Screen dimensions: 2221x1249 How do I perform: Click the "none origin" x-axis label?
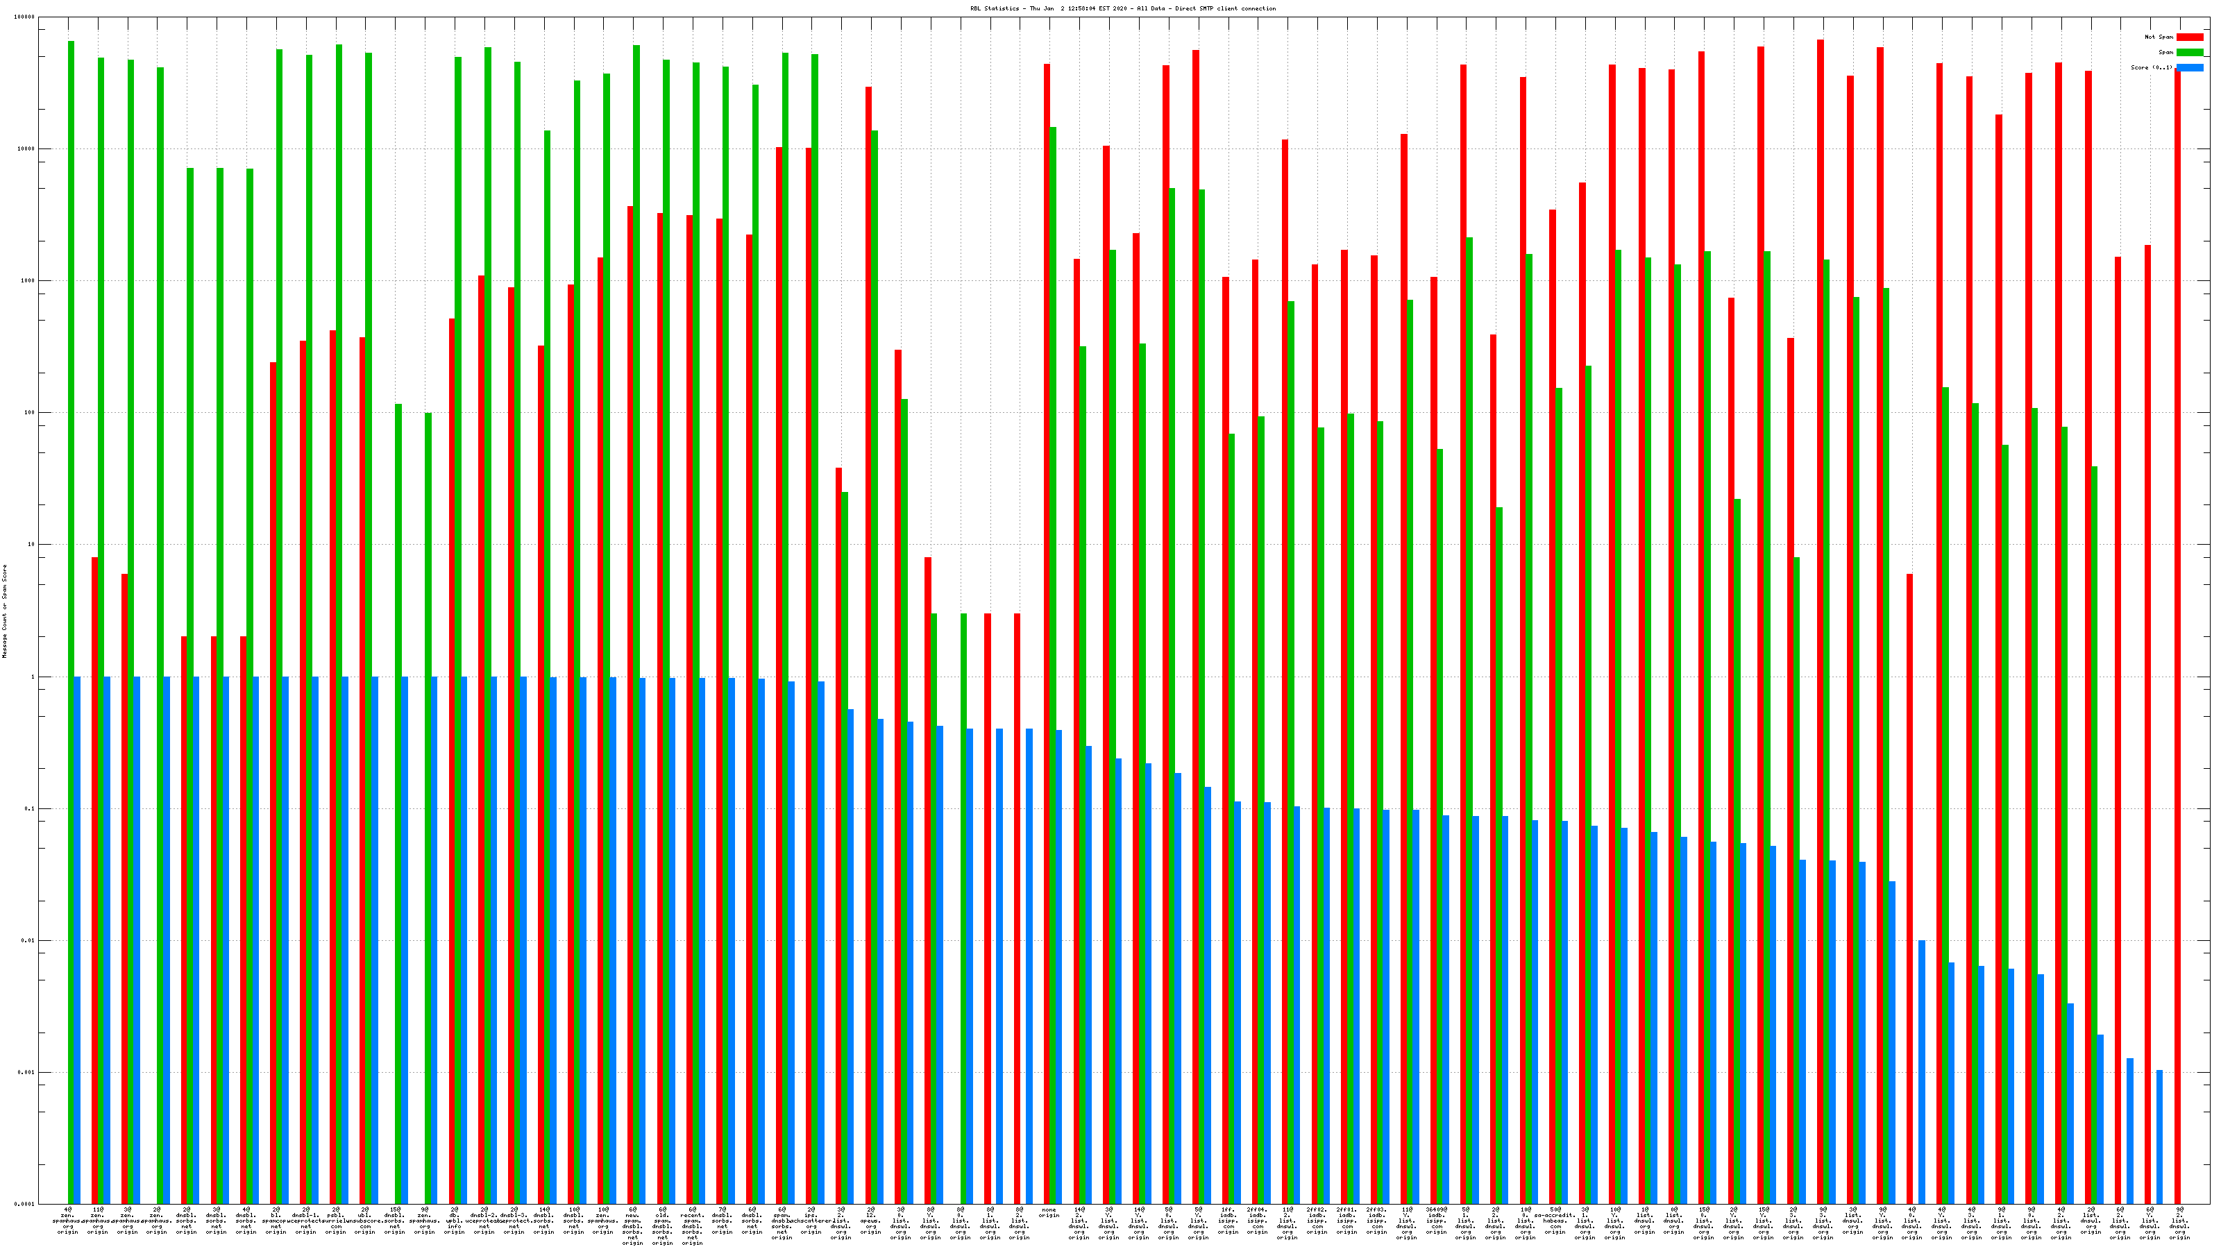(1049, 1212)
